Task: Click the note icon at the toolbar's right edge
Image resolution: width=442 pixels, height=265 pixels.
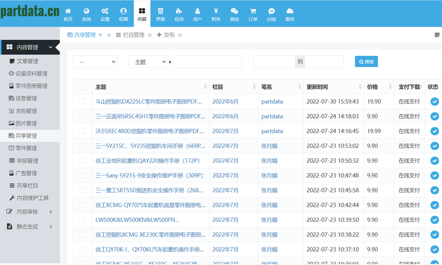Action: tap(437, 35)
